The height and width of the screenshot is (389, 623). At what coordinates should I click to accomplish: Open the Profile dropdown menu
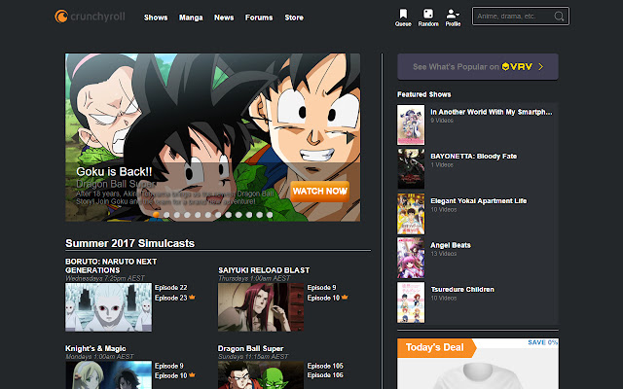click(453, 15)
